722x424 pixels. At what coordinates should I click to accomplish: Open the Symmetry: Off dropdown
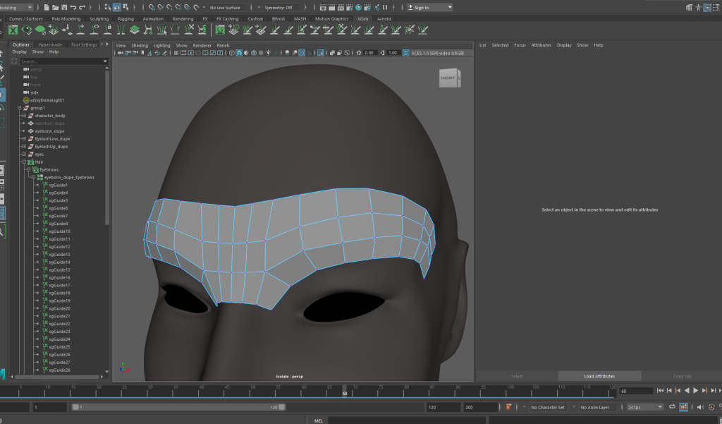pyautogui.click(x=277, y=7)
